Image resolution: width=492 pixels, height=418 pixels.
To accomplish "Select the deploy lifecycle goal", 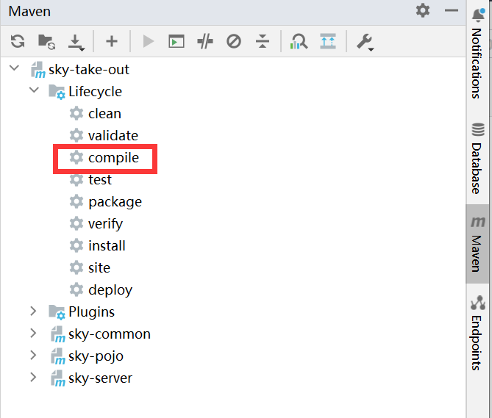I will click(x=101, y=290).
